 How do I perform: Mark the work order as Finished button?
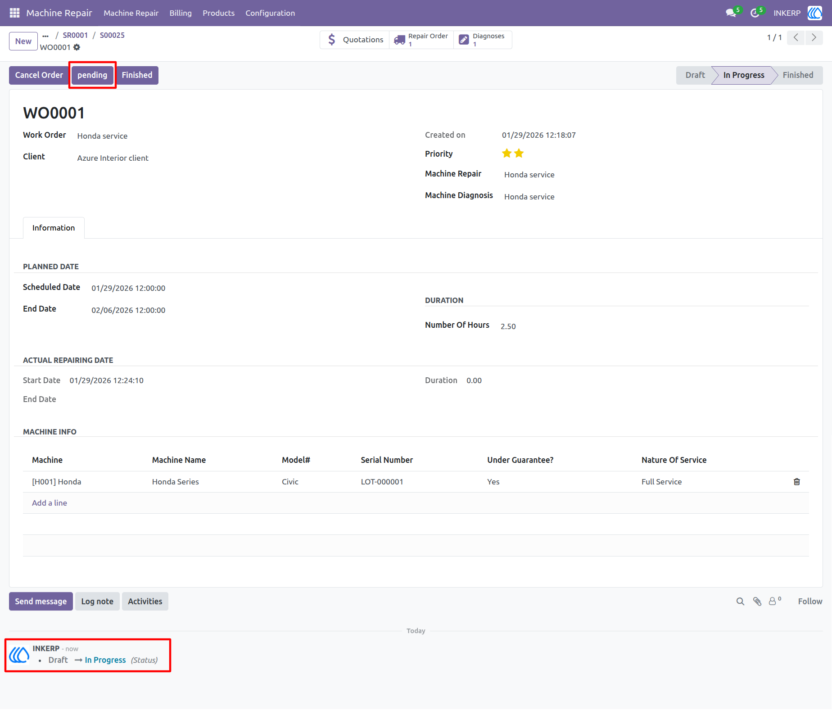[137, 75]
